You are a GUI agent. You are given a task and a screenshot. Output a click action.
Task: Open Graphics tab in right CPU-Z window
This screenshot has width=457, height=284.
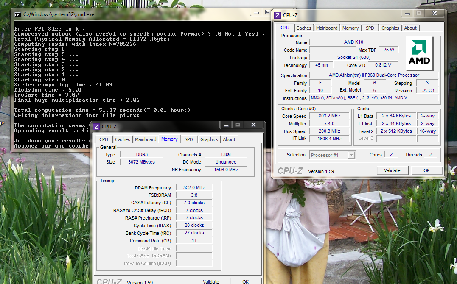390,28
